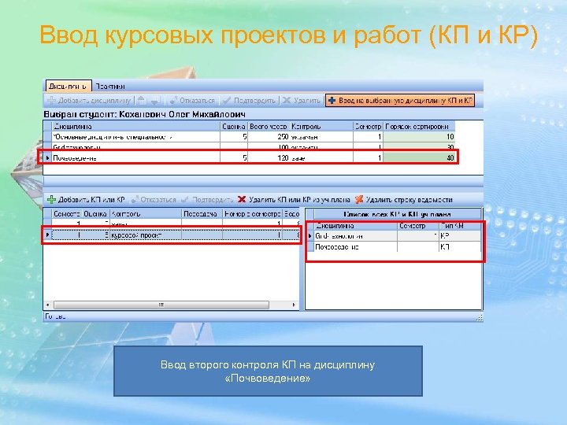Click the Пересдача column header
The width and height of the screenshot is (567, 425).
point(202,214)
